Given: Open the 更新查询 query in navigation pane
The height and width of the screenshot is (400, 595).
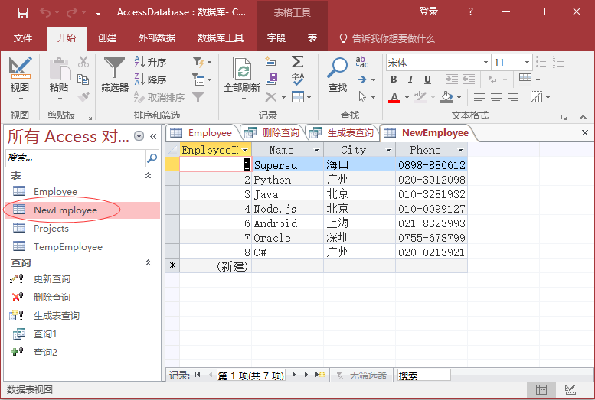Looking at the screenshot, I should click(x=52, y=278).
